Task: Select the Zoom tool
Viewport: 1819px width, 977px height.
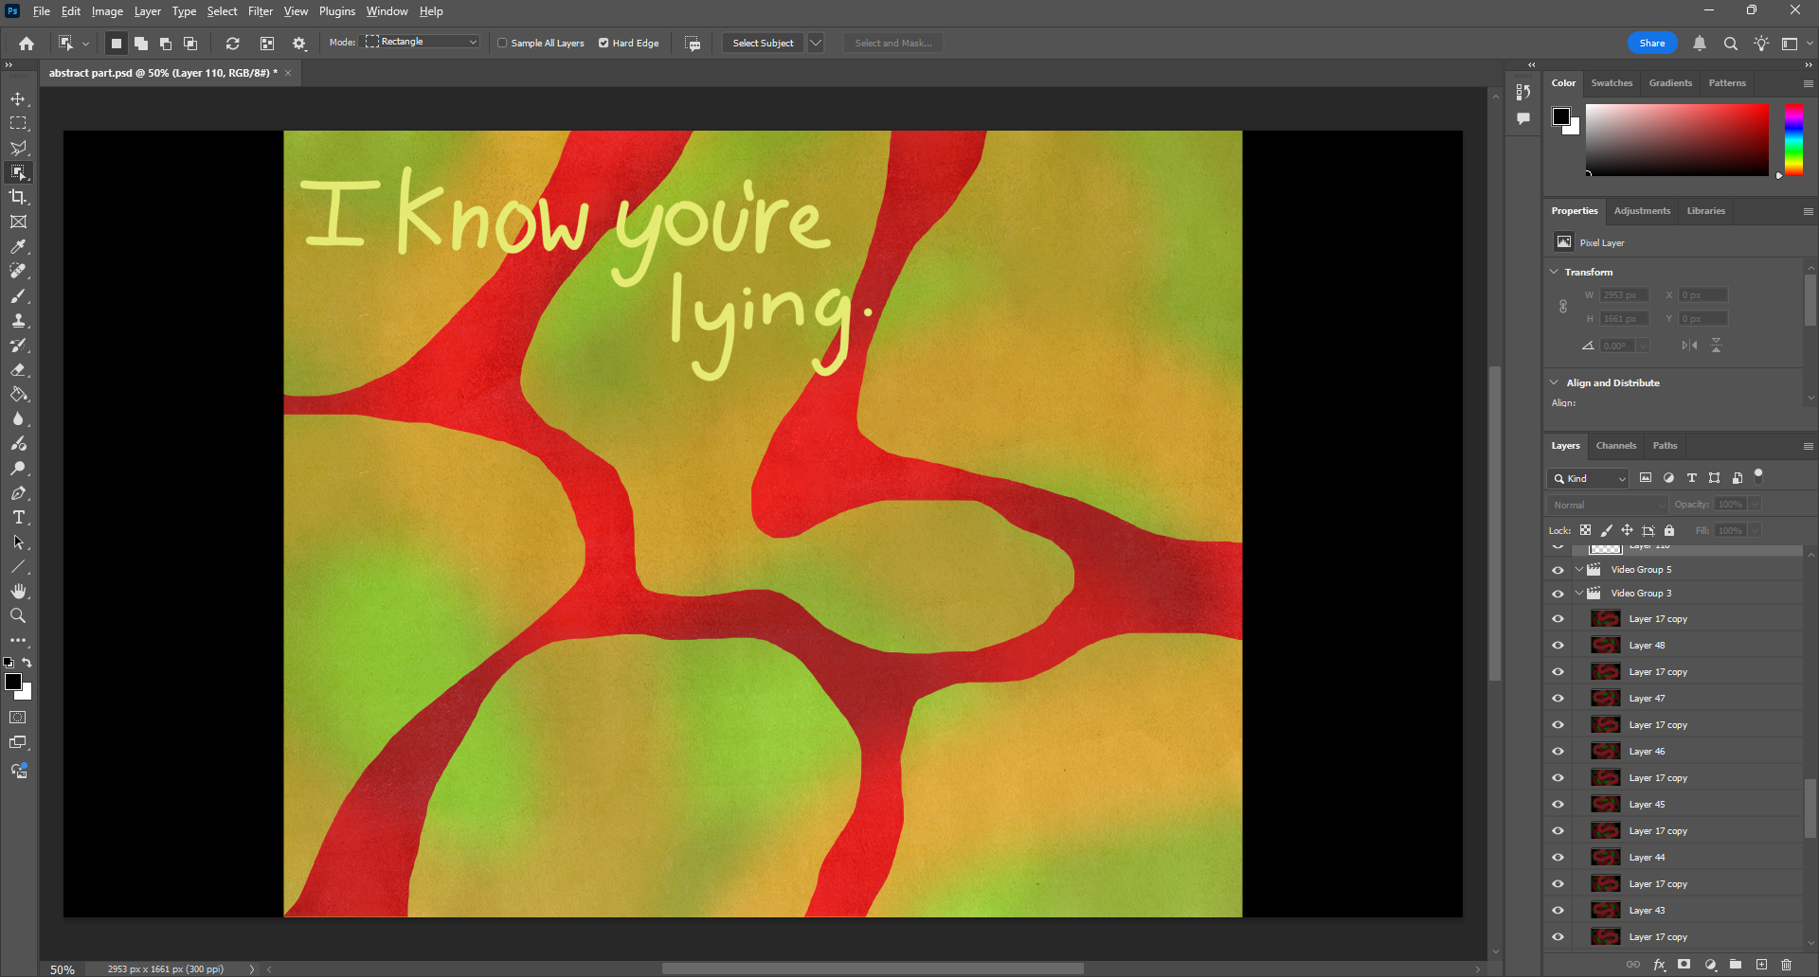Action: [x=18, y=615]
